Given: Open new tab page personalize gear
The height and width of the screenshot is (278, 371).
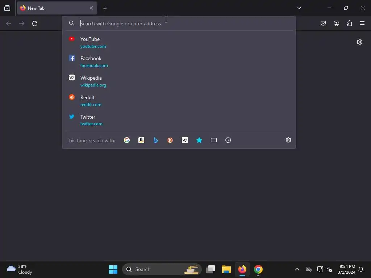Looking at the screenshot, I should click(x=360, y=42).
